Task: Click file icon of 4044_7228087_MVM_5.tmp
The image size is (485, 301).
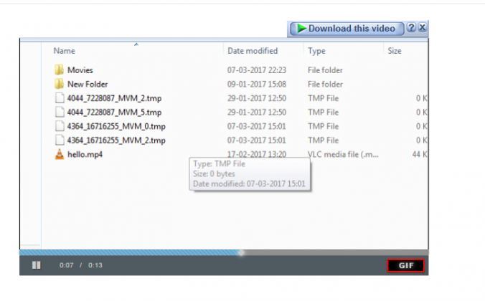Action: pyautogui.click(x=60, y=113)
